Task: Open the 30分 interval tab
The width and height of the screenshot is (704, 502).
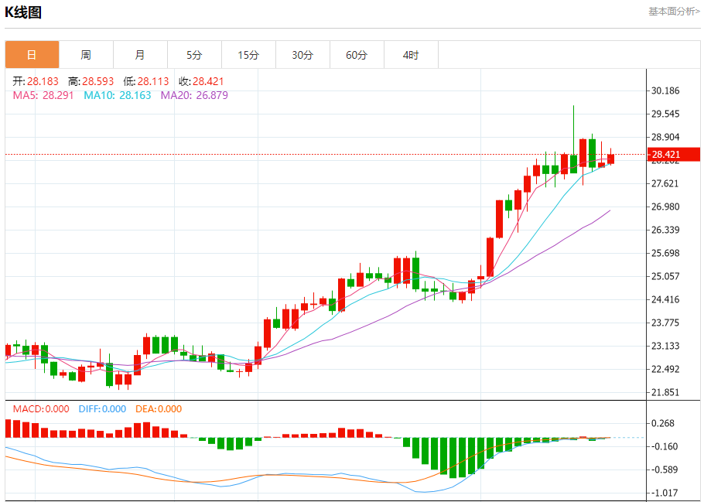Action: (302, 55)
